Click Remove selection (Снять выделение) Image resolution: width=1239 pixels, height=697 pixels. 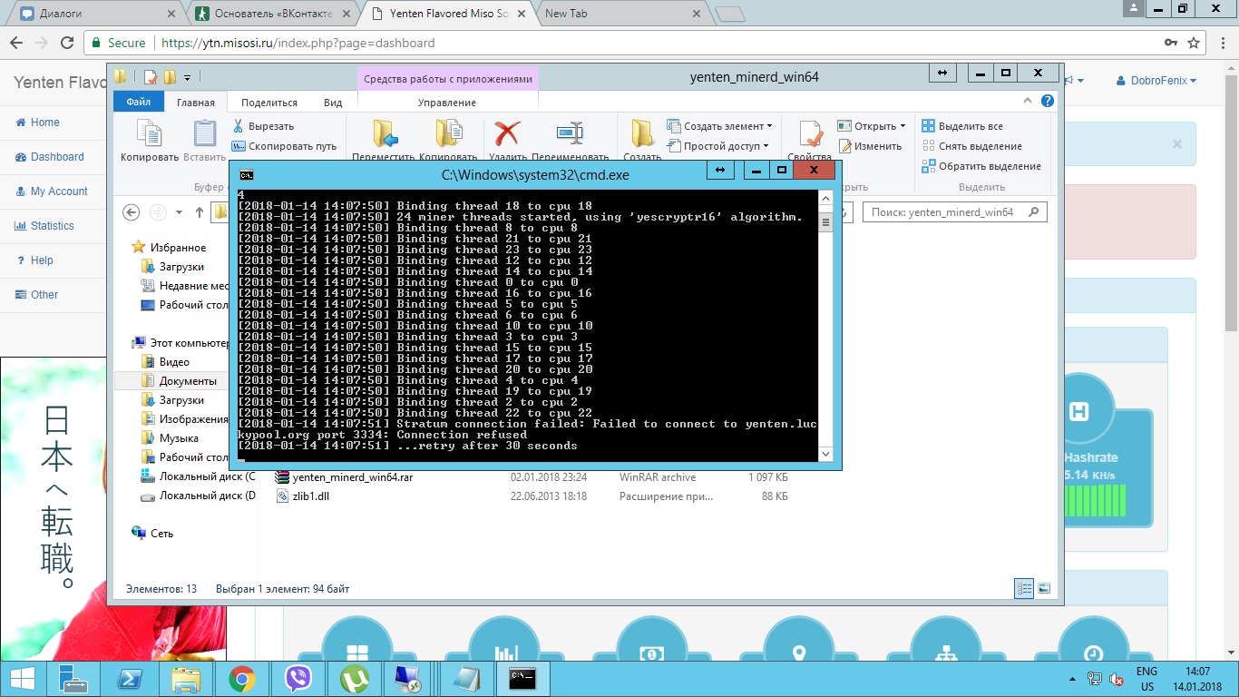971,146
